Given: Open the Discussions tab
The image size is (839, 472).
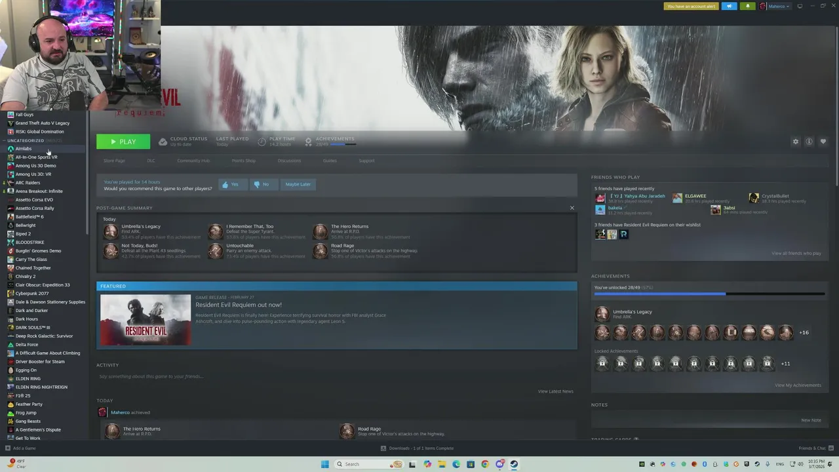Looking at the screenshot, I should tap(289, 161).
